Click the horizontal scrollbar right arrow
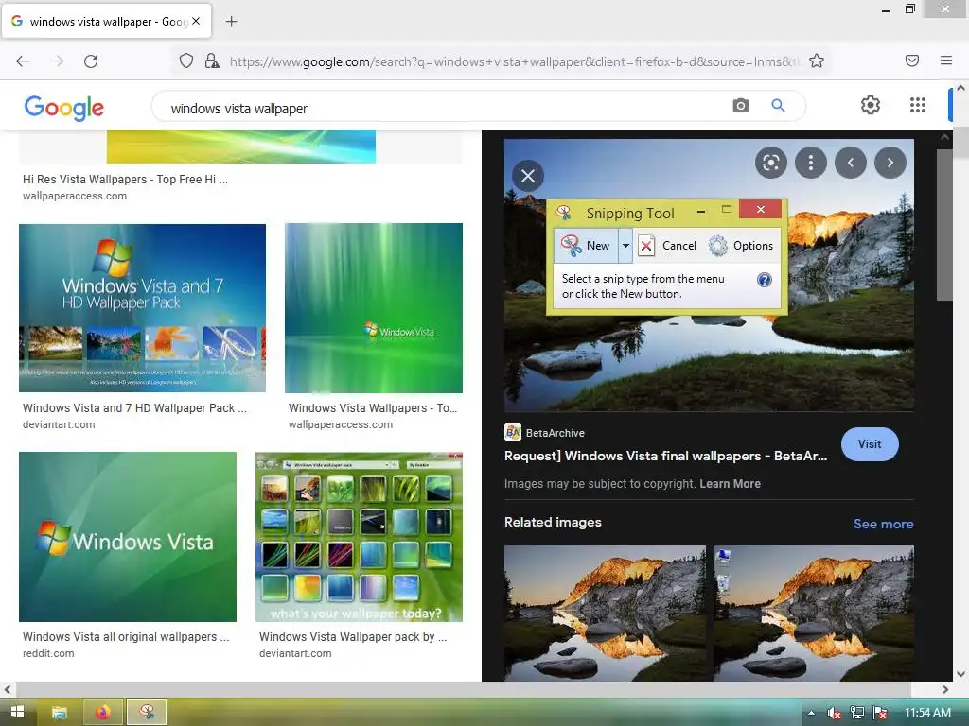 pos(945,689)
